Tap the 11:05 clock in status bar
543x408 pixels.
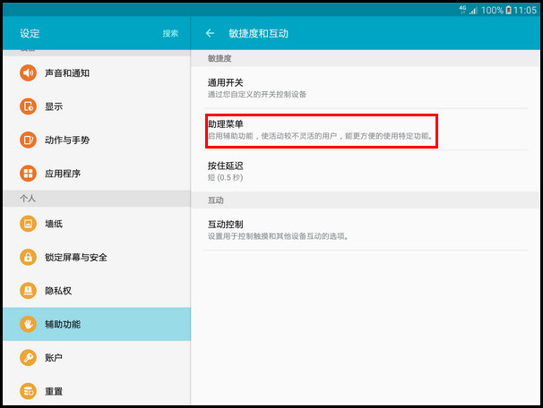[x=525, y=10]
